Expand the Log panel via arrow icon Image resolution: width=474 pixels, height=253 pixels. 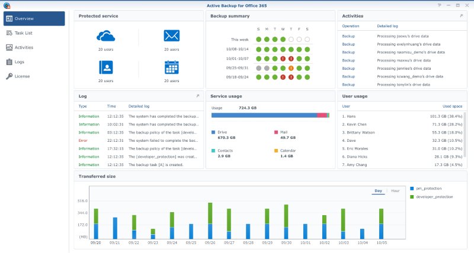pos(198,95)
